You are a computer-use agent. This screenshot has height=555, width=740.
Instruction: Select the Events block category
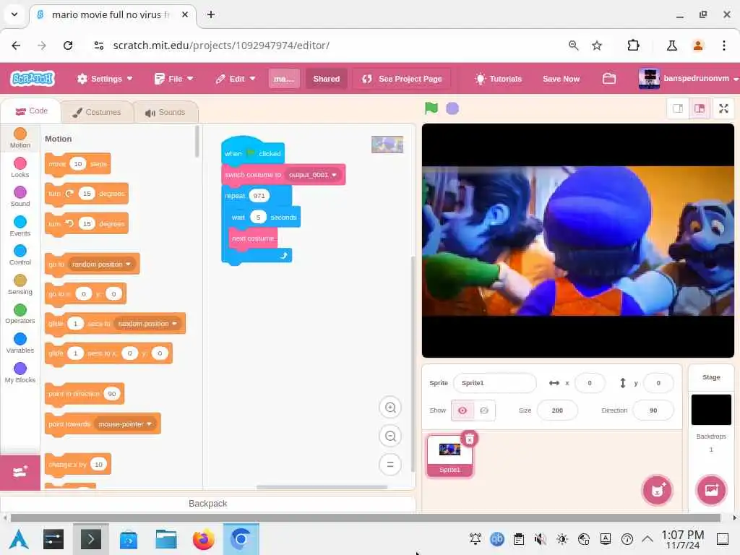20,226
